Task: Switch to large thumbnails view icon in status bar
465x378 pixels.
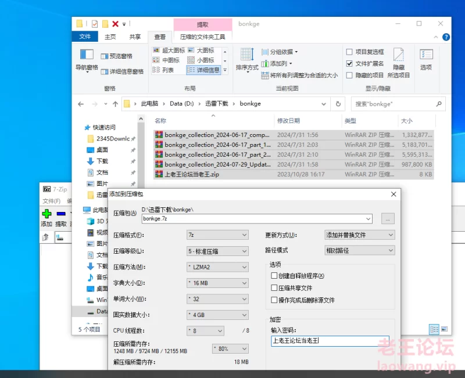Action: [x=444, y=329]
